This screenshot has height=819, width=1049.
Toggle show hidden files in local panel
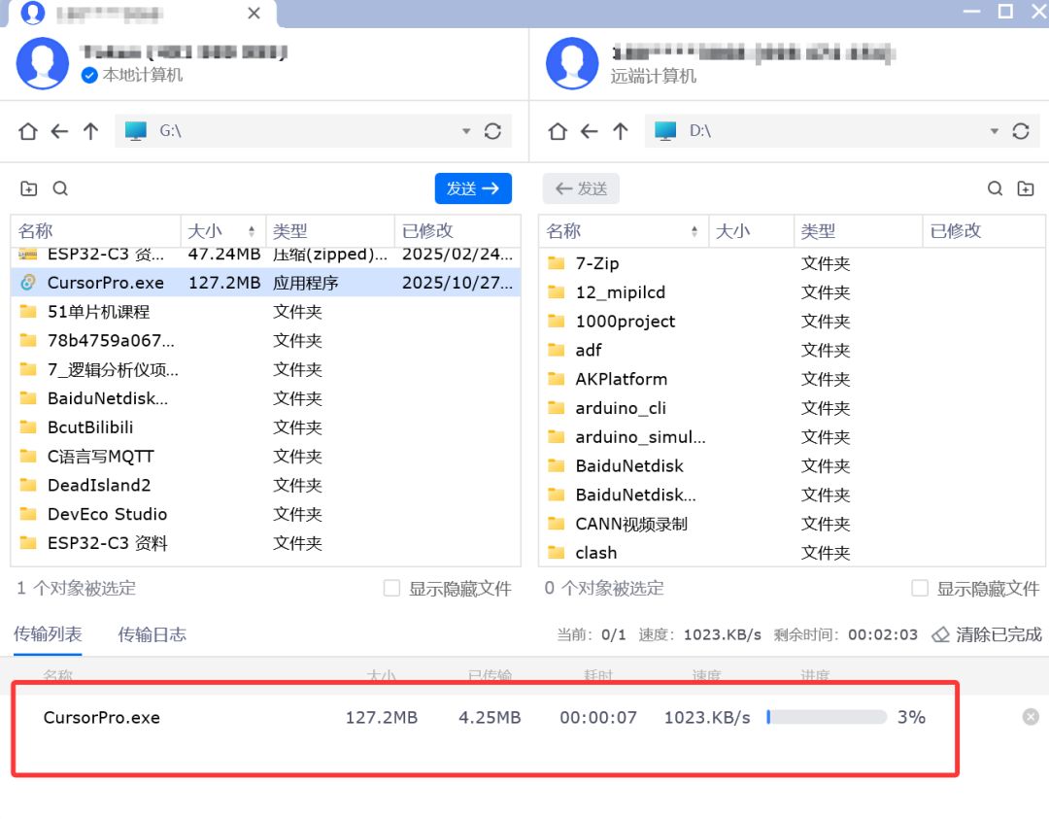click(392, 588)
